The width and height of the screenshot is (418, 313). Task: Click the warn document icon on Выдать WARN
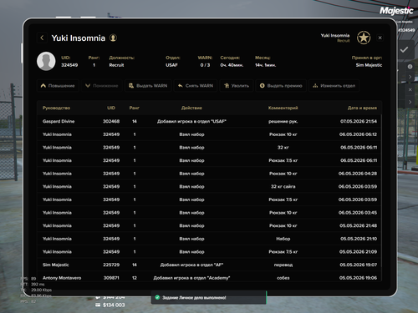pos(131,86)
